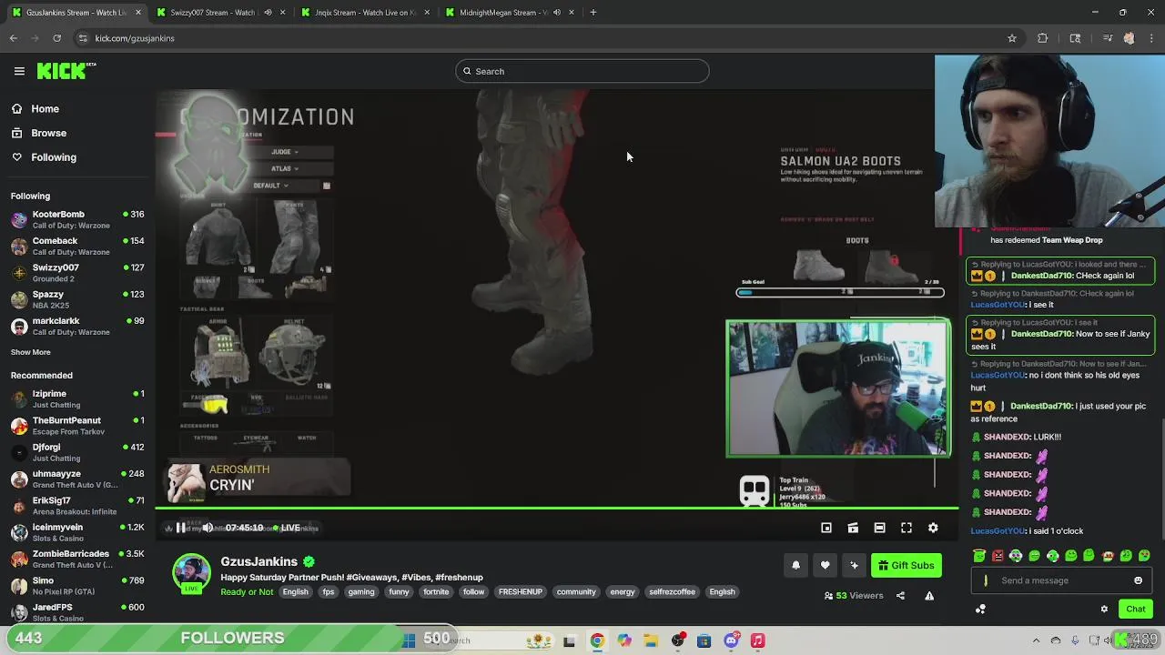Open channel points icon below chat

tap(980, 610)
